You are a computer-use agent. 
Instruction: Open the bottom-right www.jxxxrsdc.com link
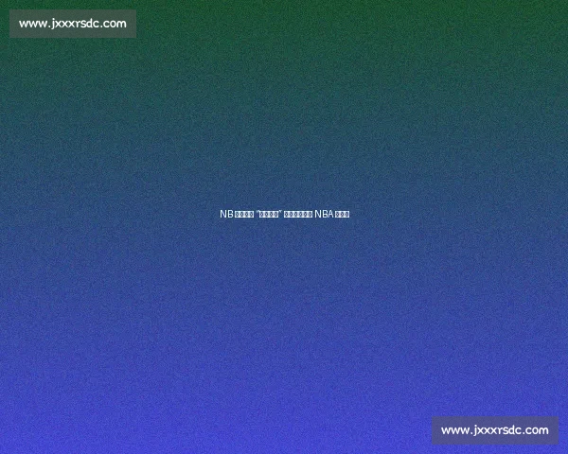tap(495, 430)
